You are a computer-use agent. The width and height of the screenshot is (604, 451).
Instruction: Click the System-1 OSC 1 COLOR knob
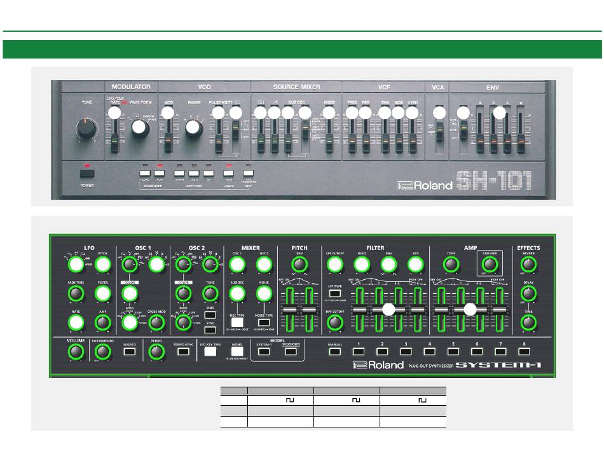130,294
